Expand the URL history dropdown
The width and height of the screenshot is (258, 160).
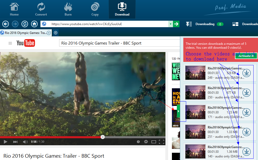tap(171, 24)
